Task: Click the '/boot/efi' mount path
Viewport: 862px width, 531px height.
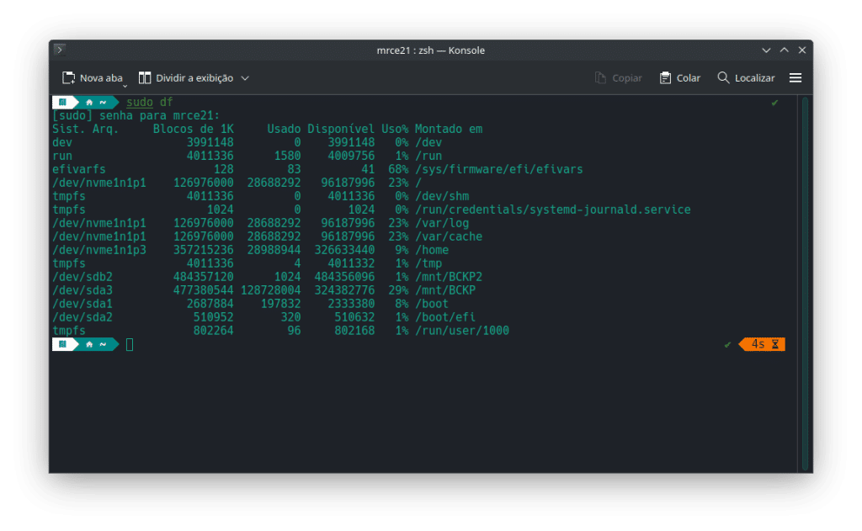Action: [445, 317]
